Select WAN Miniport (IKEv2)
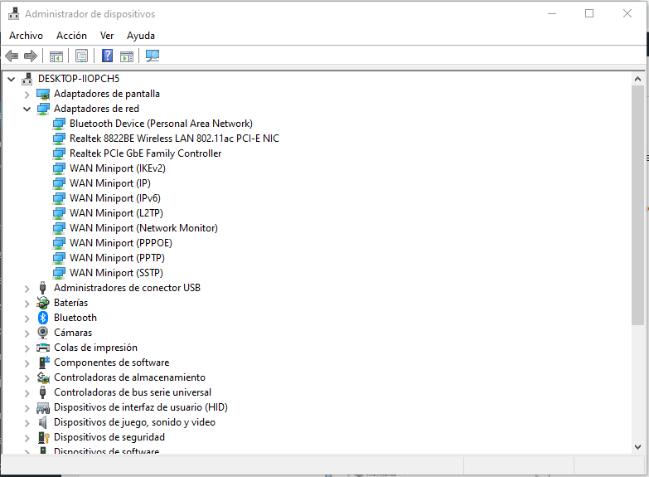 (x=118, y=168)
